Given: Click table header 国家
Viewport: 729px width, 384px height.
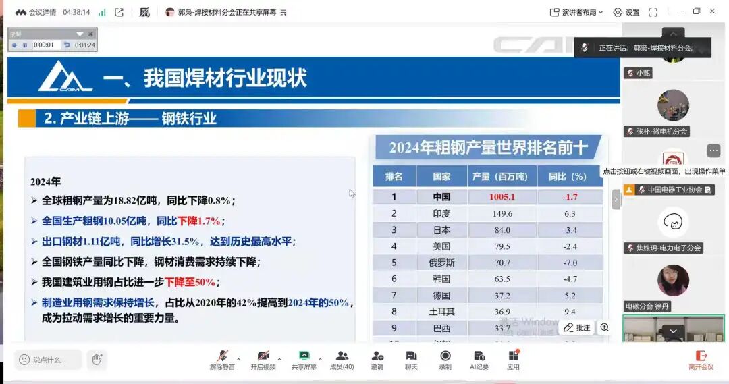Looking at the screenshot, I should pyautogui.click(x=441, y=177).
